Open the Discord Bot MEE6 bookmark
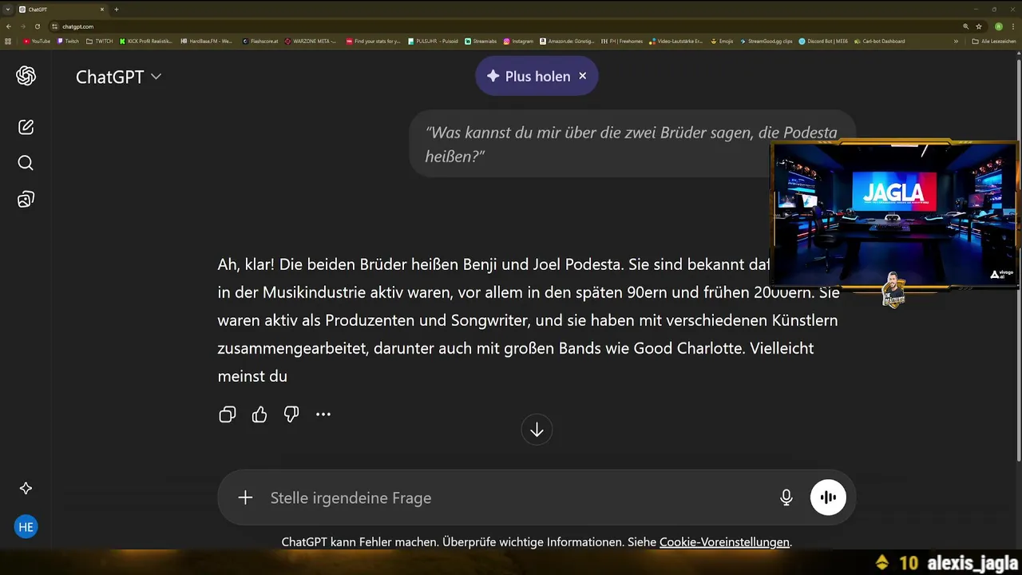The image size is (1022, 575). click(823, 41)
